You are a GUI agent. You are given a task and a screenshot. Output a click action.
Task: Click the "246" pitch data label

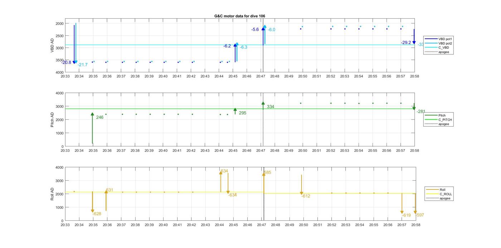[99, 117]
